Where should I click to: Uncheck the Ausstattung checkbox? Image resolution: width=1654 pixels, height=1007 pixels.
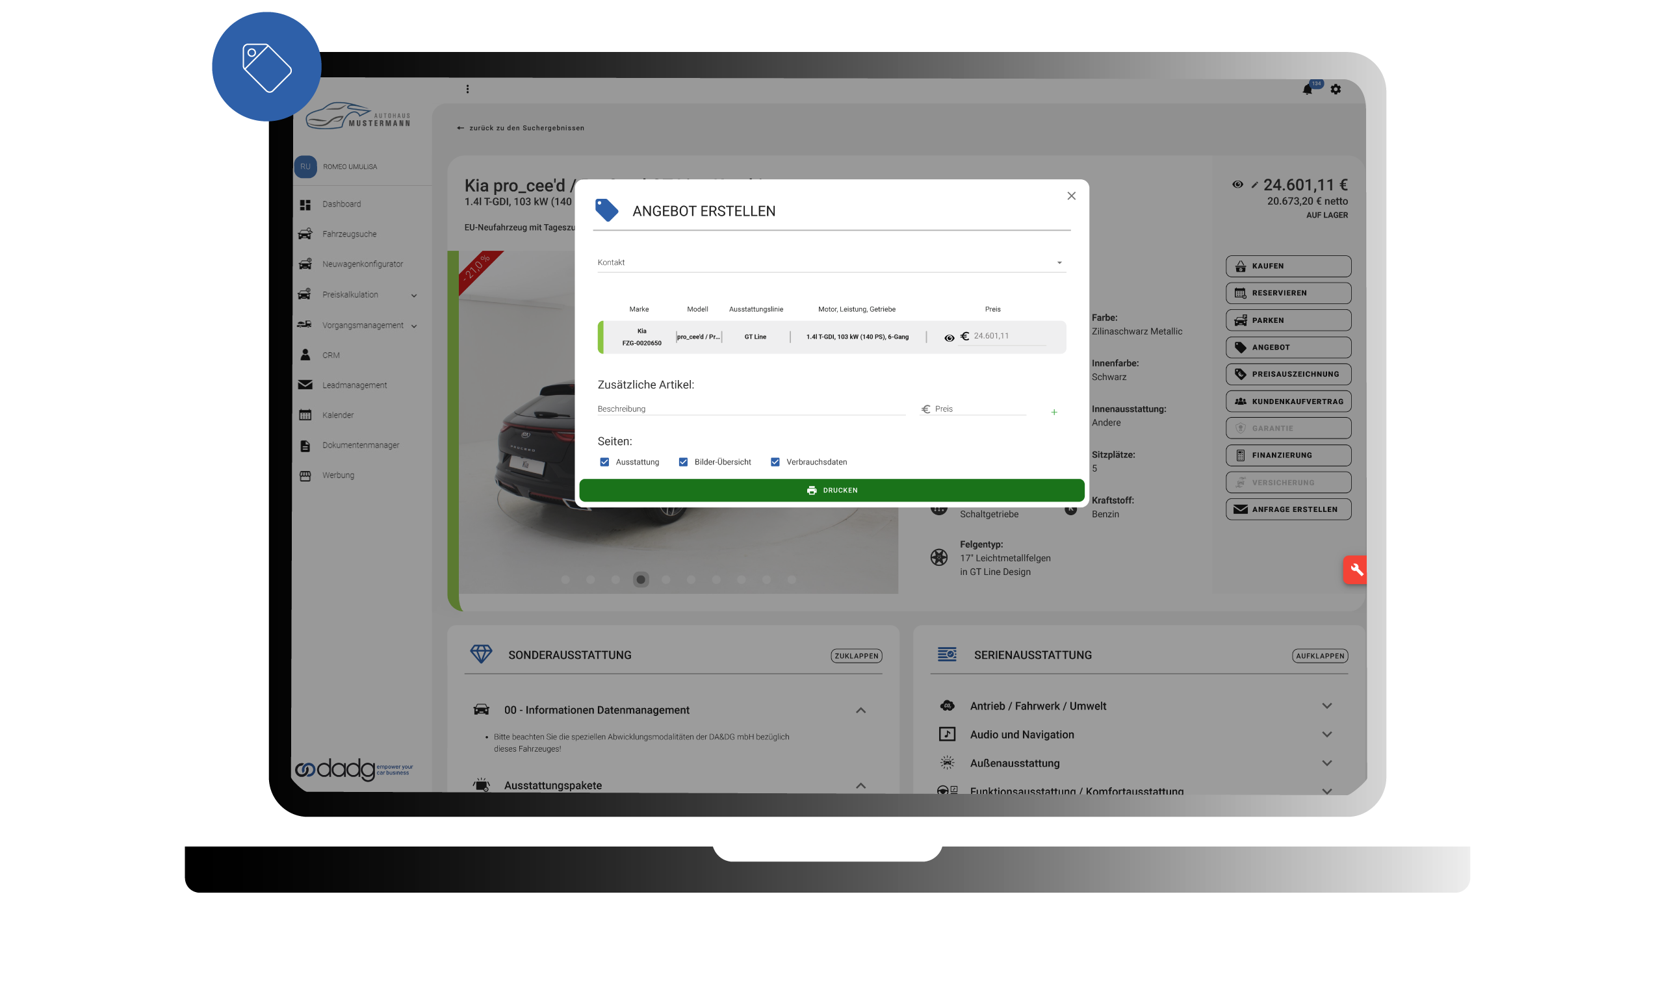tap(605, 462)
